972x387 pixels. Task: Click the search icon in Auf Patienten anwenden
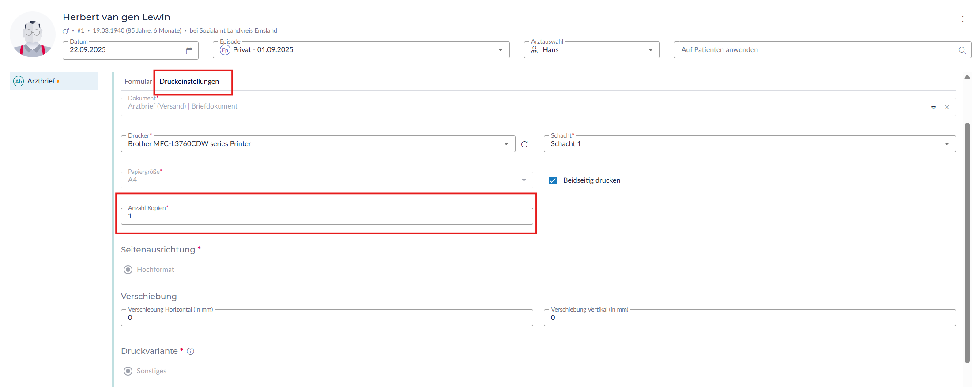tap(962, 50)
